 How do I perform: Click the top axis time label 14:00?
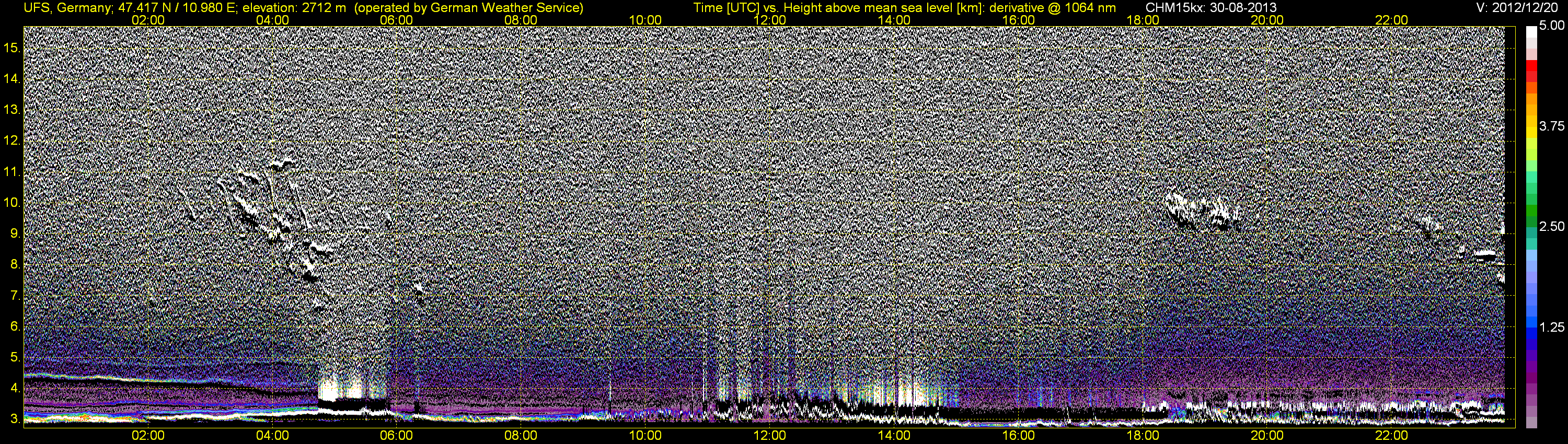(x=894, y=20)
